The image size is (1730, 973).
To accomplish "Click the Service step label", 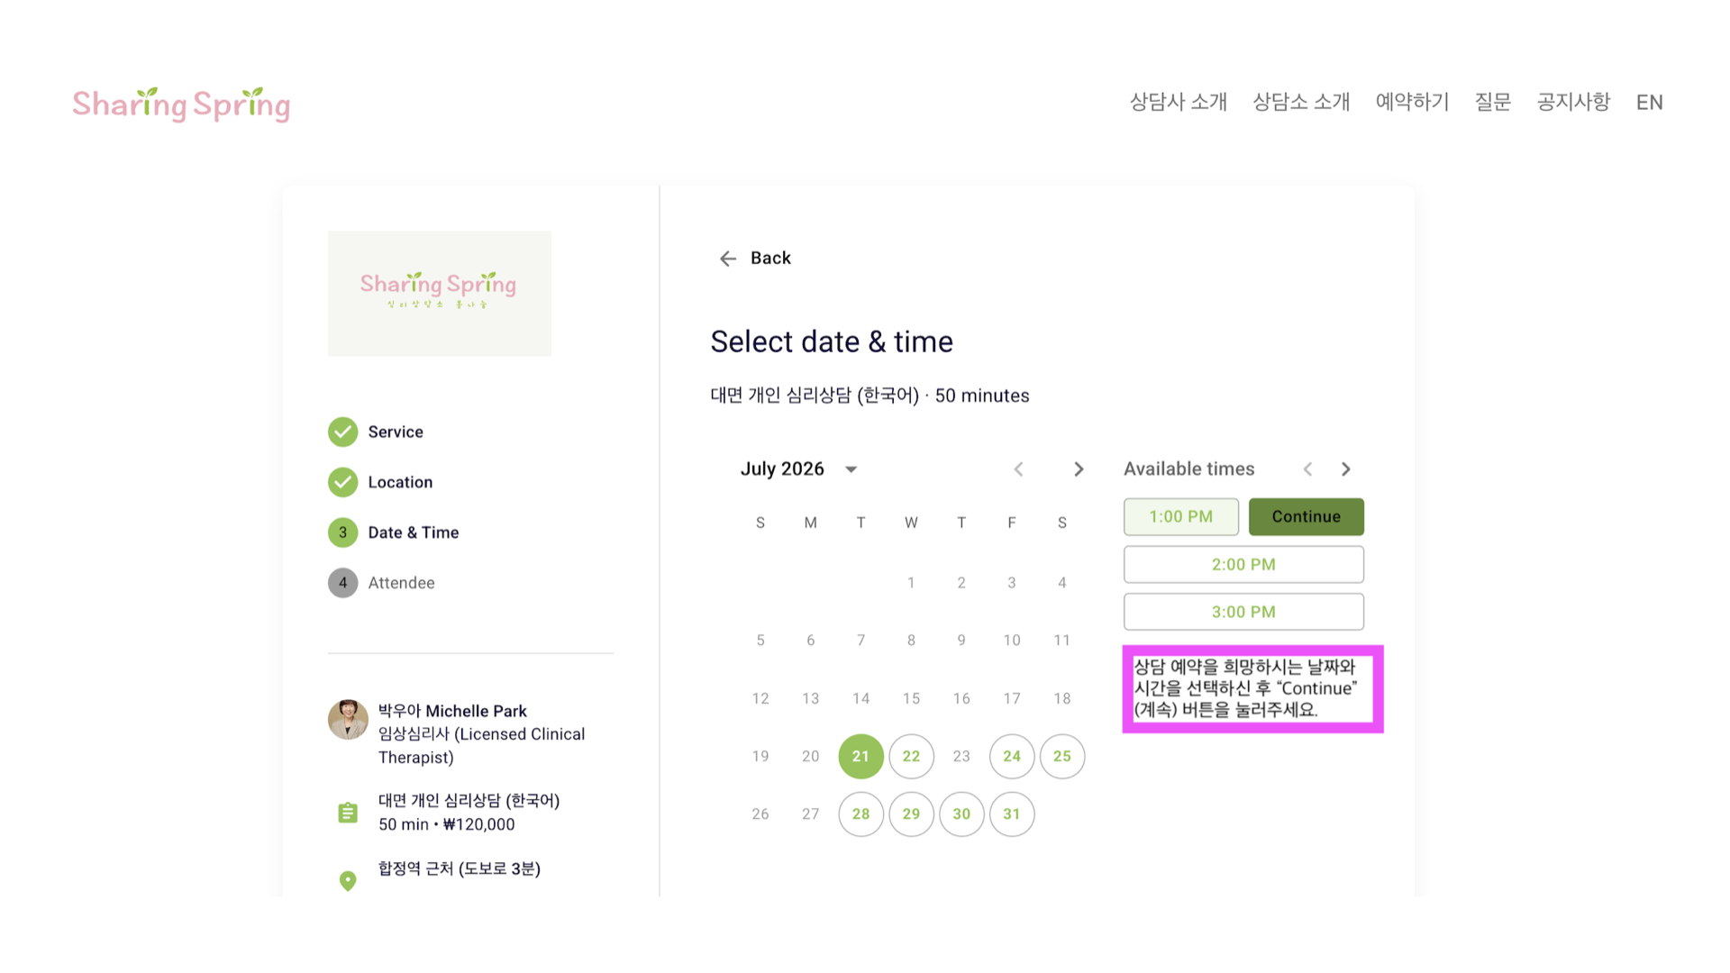I will 396,432.
